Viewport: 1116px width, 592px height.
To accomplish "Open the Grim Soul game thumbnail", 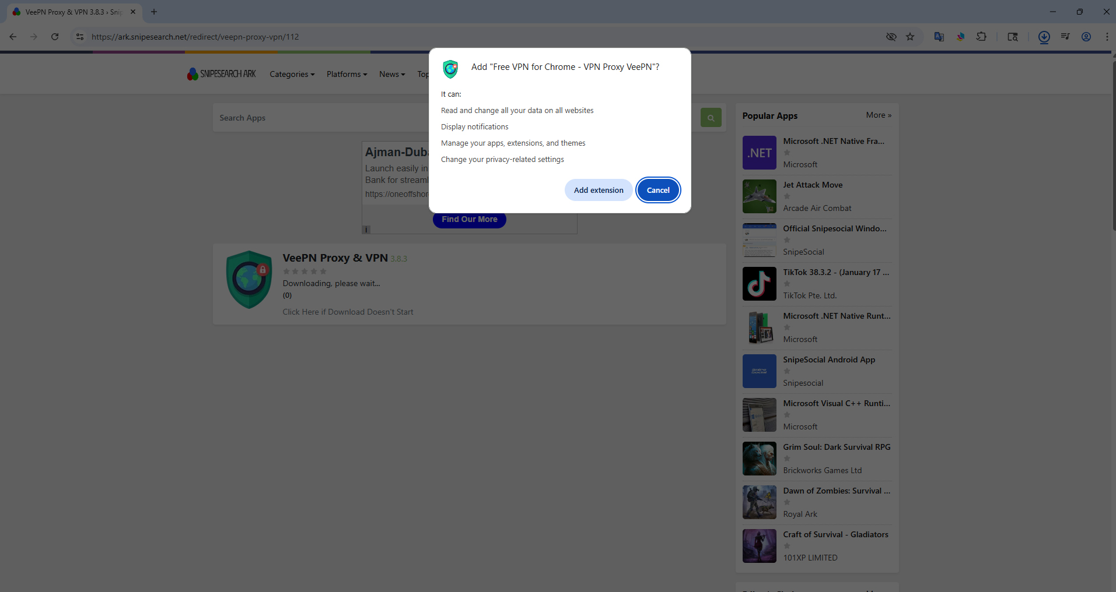I will tap(759, 459).
